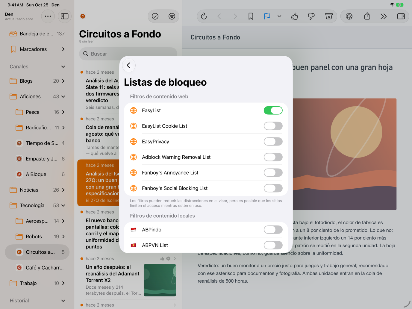
Task: Open the three-dot account options menu
Action: [48, 16]
